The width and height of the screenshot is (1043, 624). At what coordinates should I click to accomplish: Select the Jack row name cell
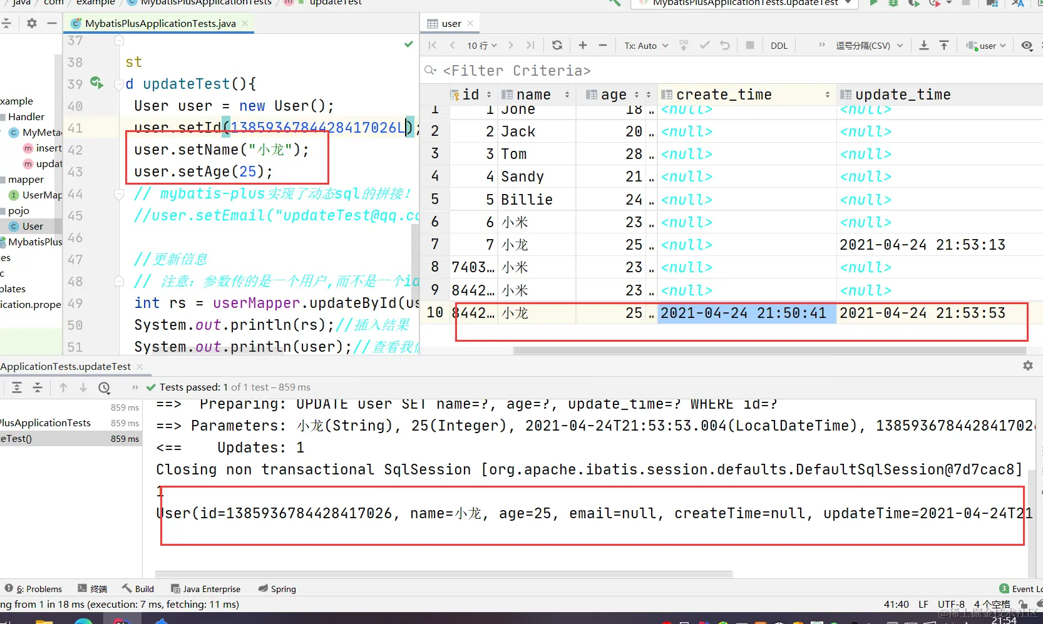pos(537,131)
